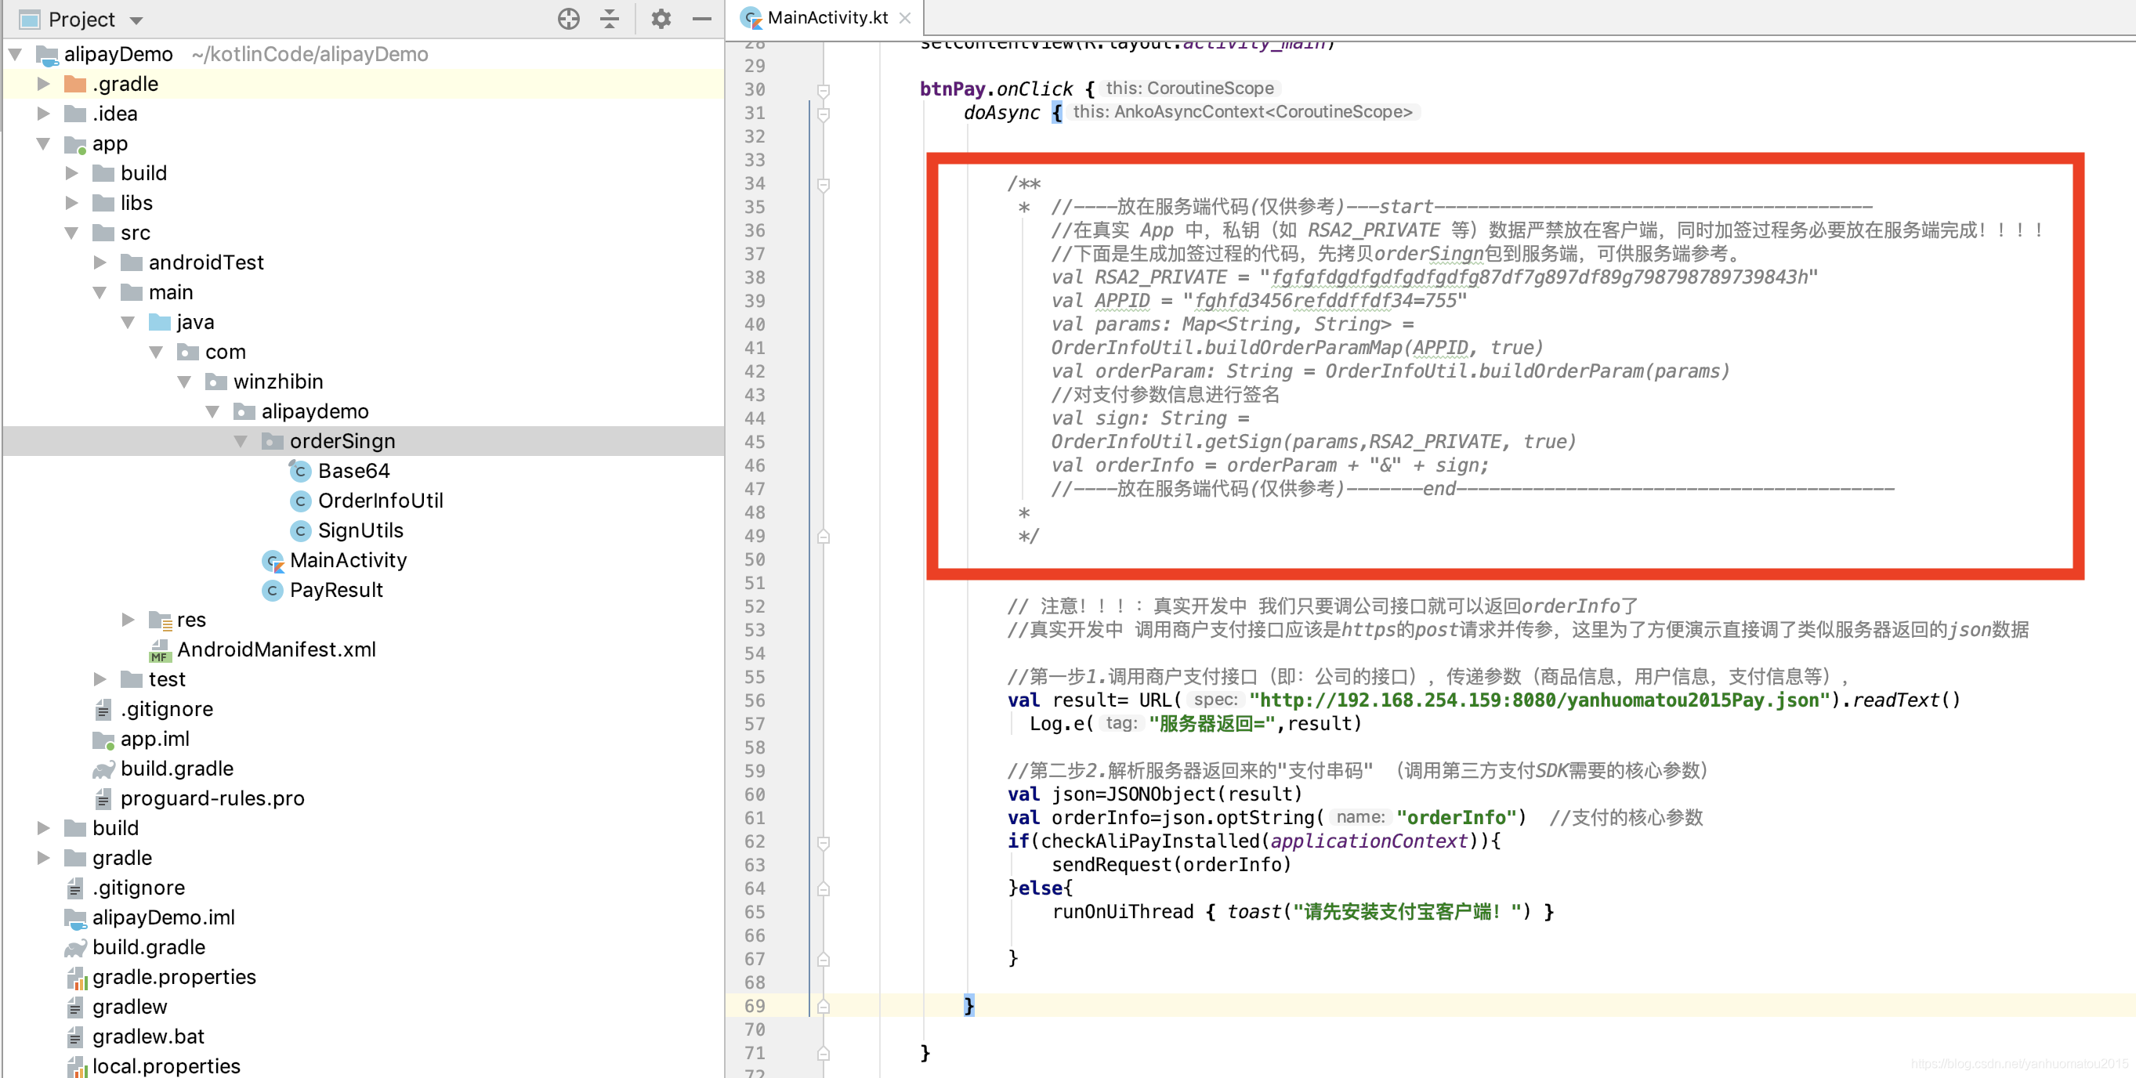The height and width of the screenshot is (1078, 2136).
Task: Select the MainActivity.kt editor tab
Action: 827,18
